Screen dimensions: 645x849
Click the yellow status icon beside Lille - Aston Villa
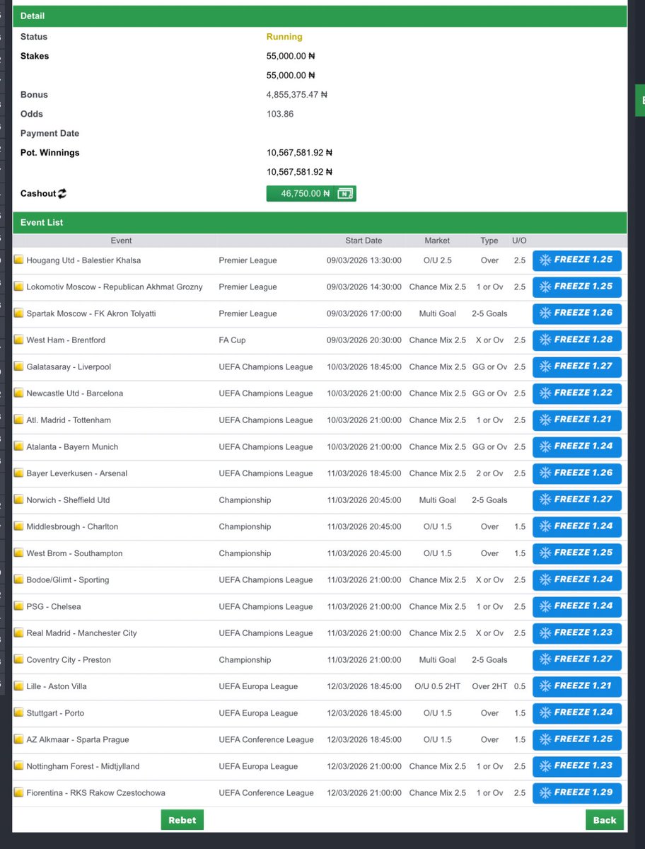[18, 686]
